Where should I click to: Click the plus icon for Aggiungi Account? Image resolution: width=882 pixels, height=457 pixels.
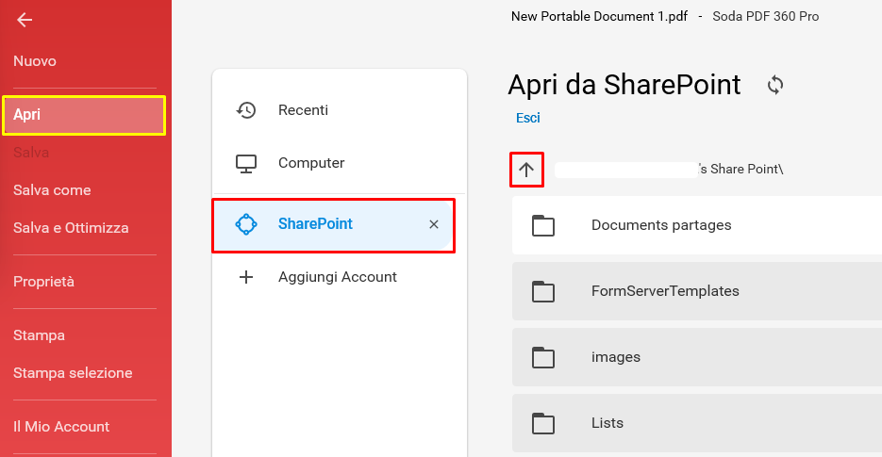[246, 277]
